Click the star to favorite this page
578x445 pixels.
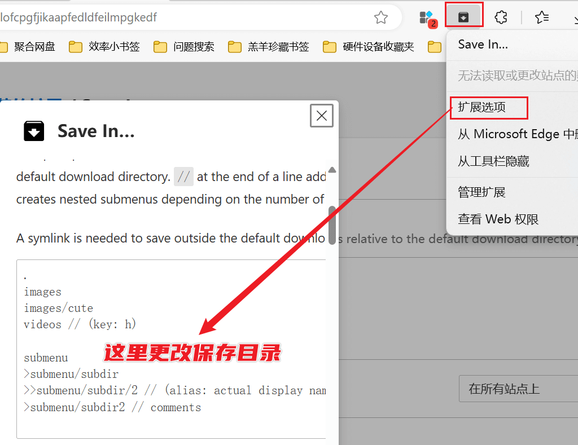(380, 17)
